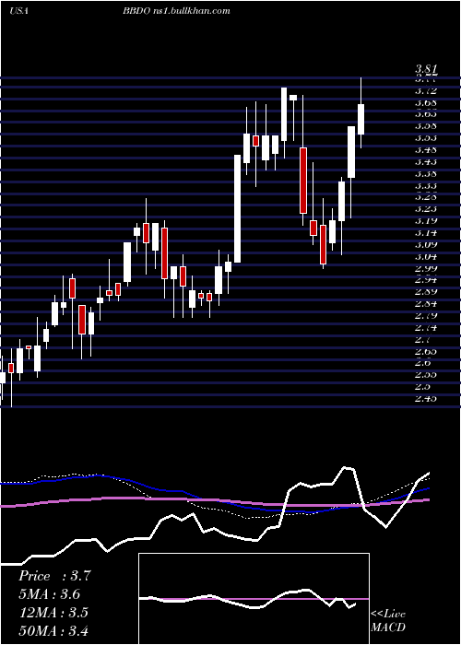
Task: Click the 3.09 price axis label
Action: click(x=426, y=245)
